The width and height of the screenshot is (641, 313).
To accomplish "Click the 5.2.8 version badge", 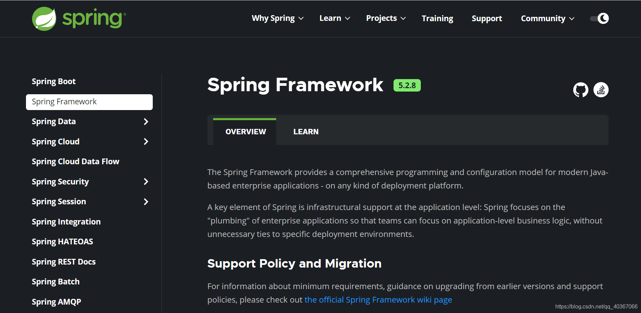I will 407,85.
